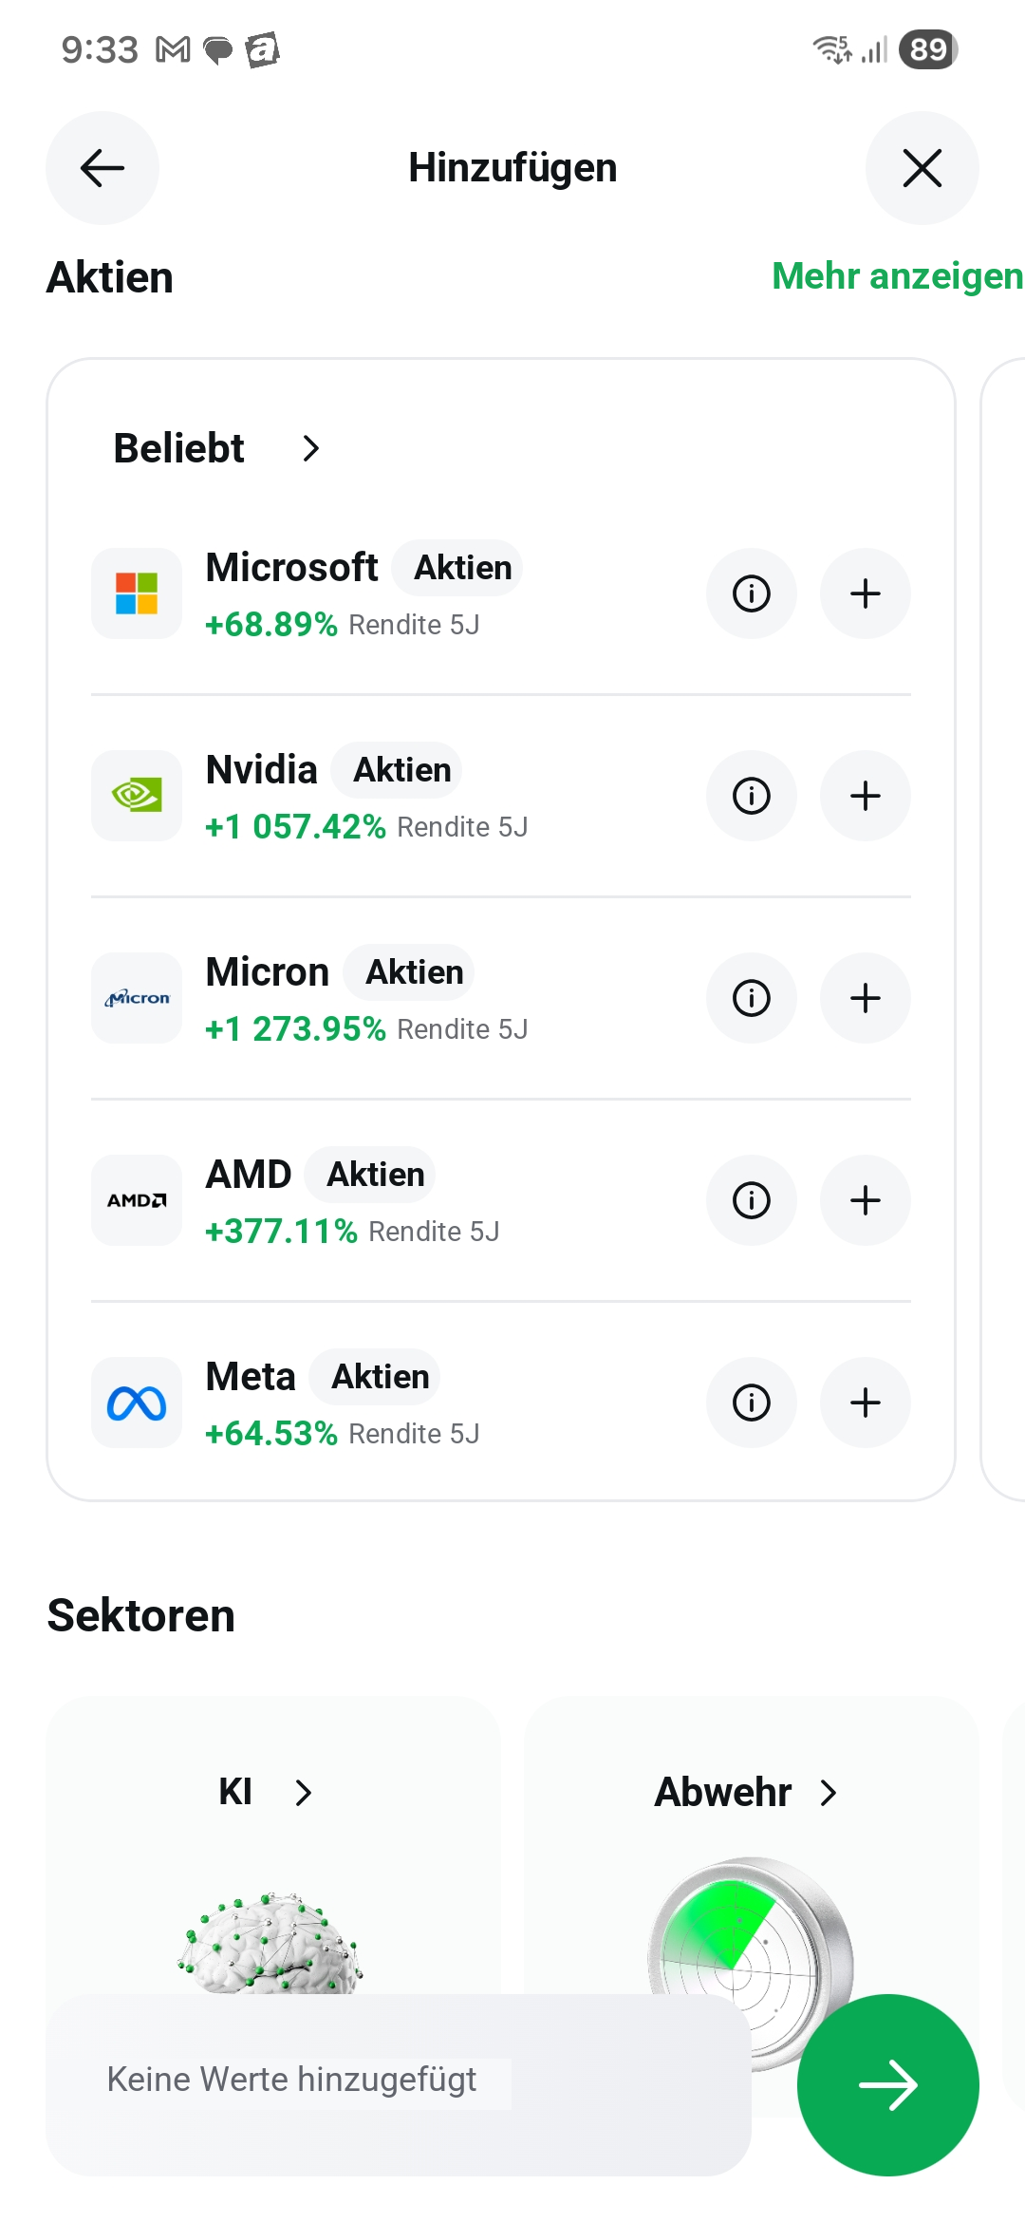
Task: Select the Nvidia Aktien tag
Action: [x=401, y=770]
